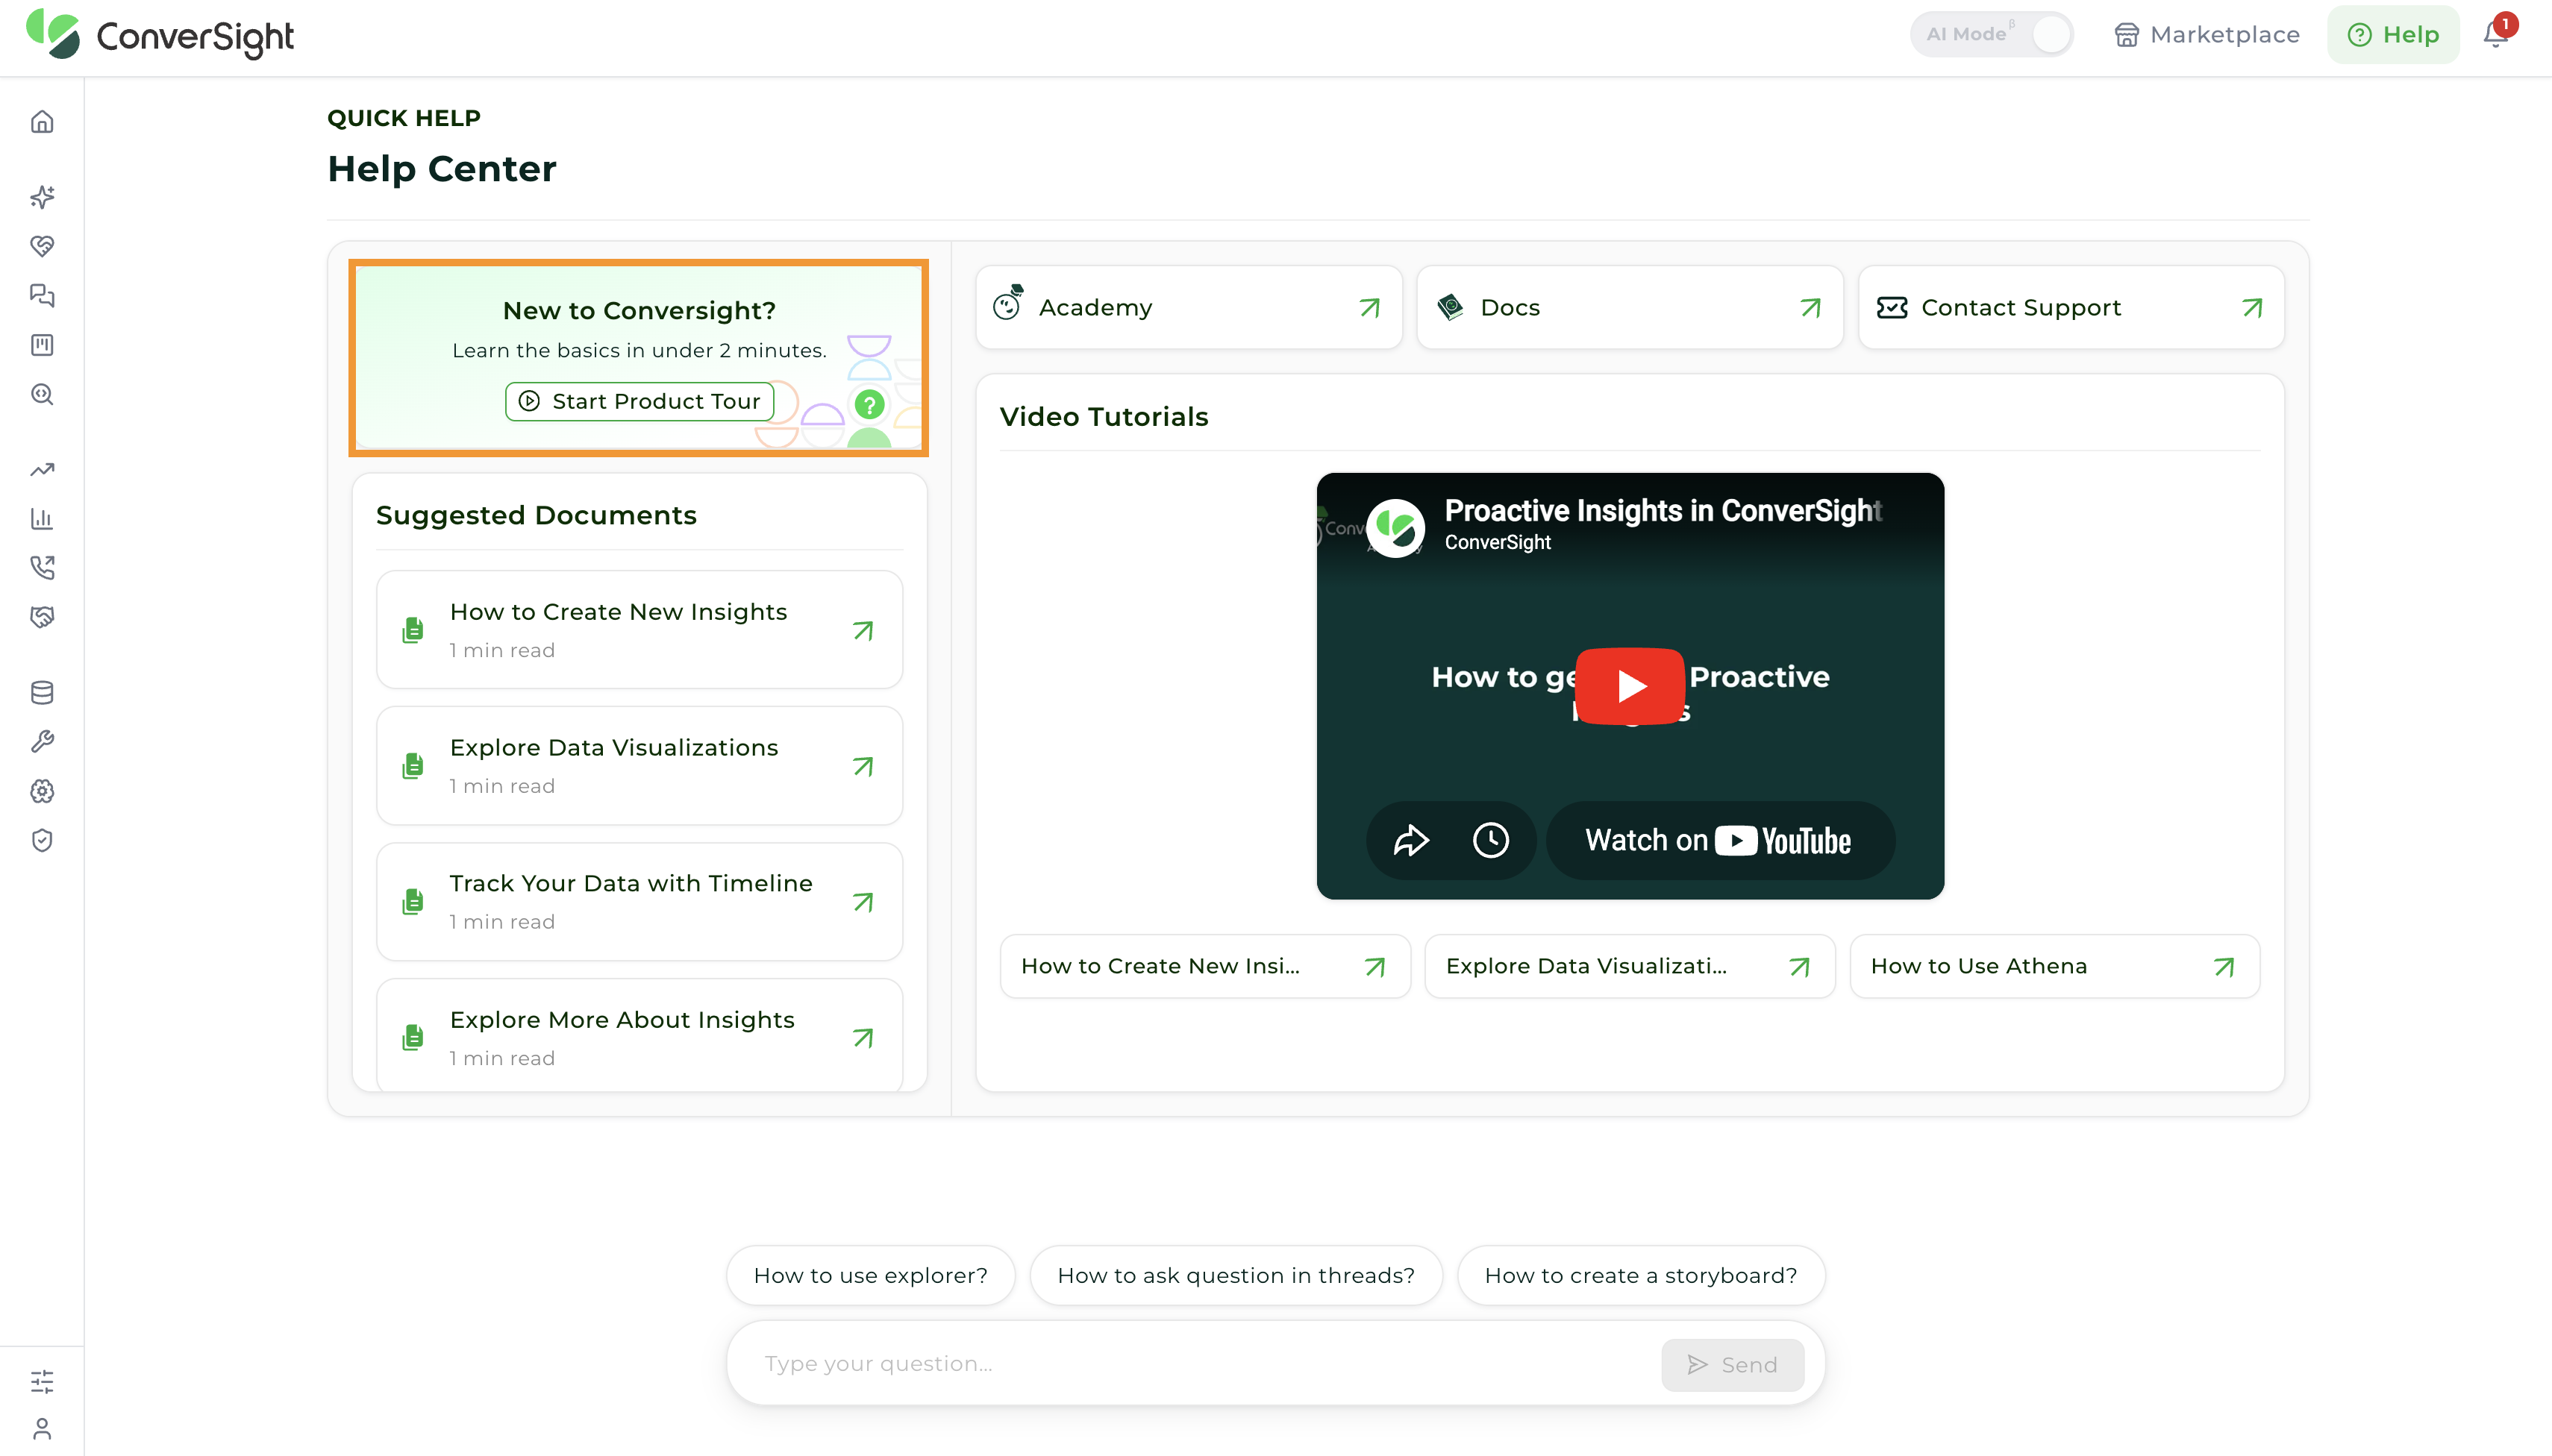The image size is (2552, 1456).
Task: Select the 'How to use explorer?' suggestion
Action: [870, 1275]
